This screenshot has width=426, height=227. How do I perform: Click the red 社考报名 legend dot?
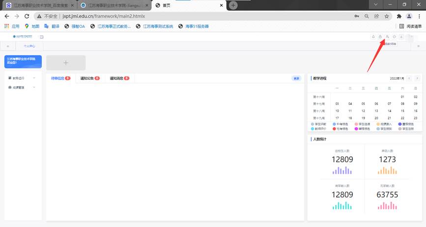335,129
